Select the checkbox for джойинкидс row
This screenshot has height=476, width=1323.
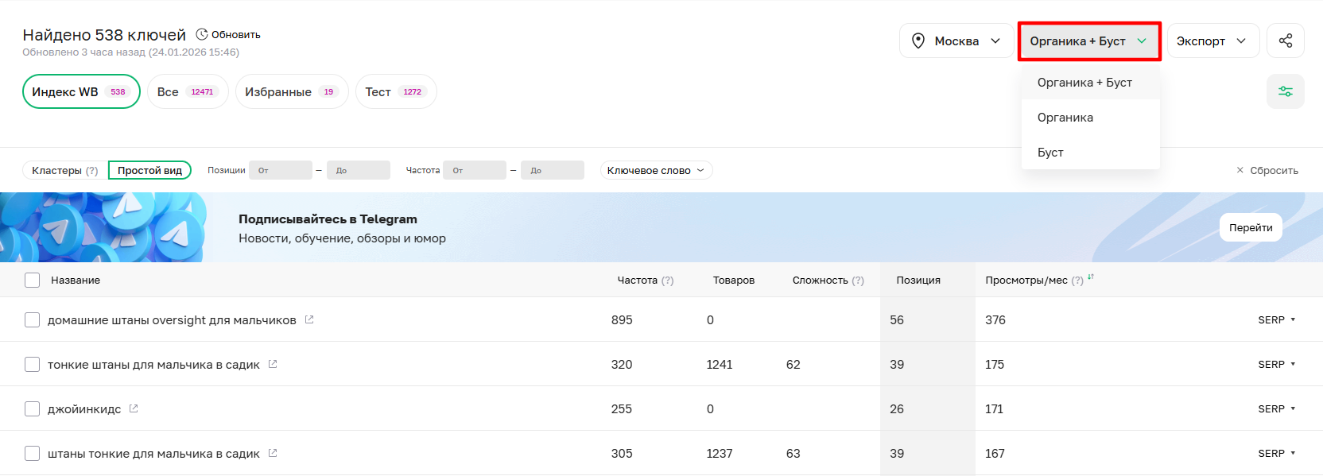tap(32, 408)
